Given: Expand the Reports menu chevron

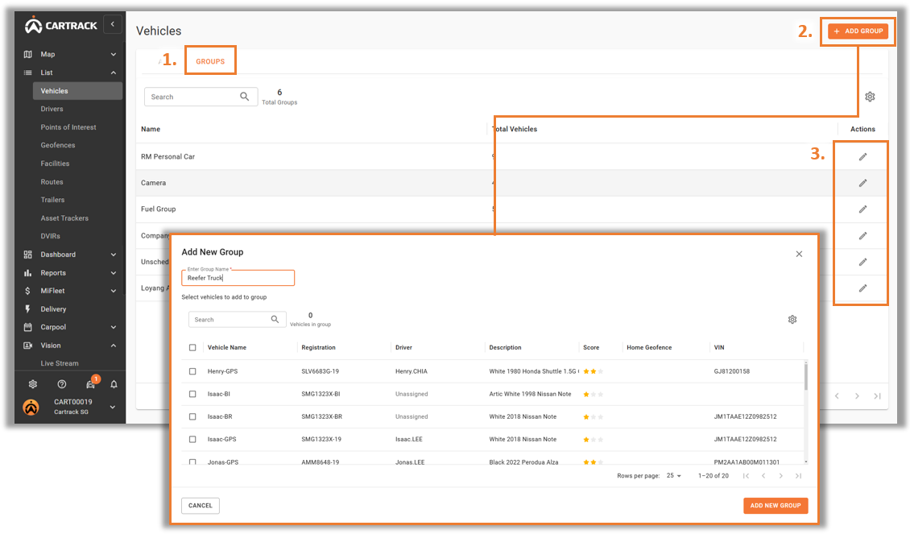Looking at the screenshot, I should pos(114,273).
